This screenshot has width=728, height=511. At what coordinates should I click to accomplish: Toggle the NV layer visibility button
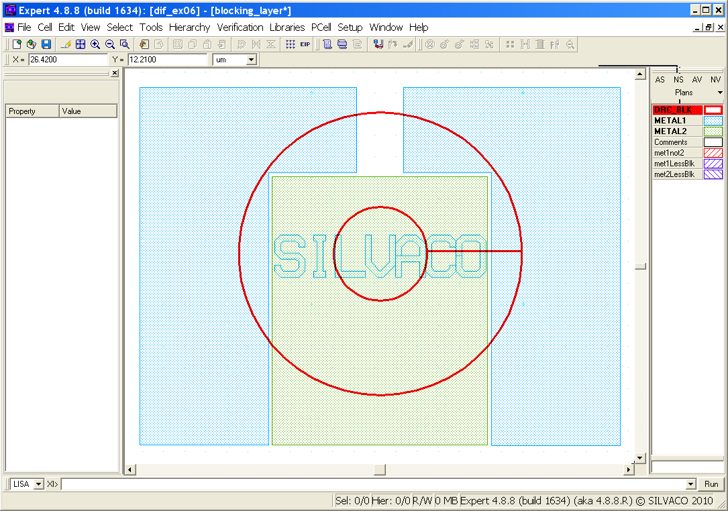tap(715, 80)
